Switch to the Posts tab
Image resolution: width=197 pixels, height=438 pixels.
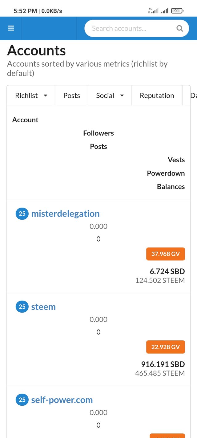point(72,95)
